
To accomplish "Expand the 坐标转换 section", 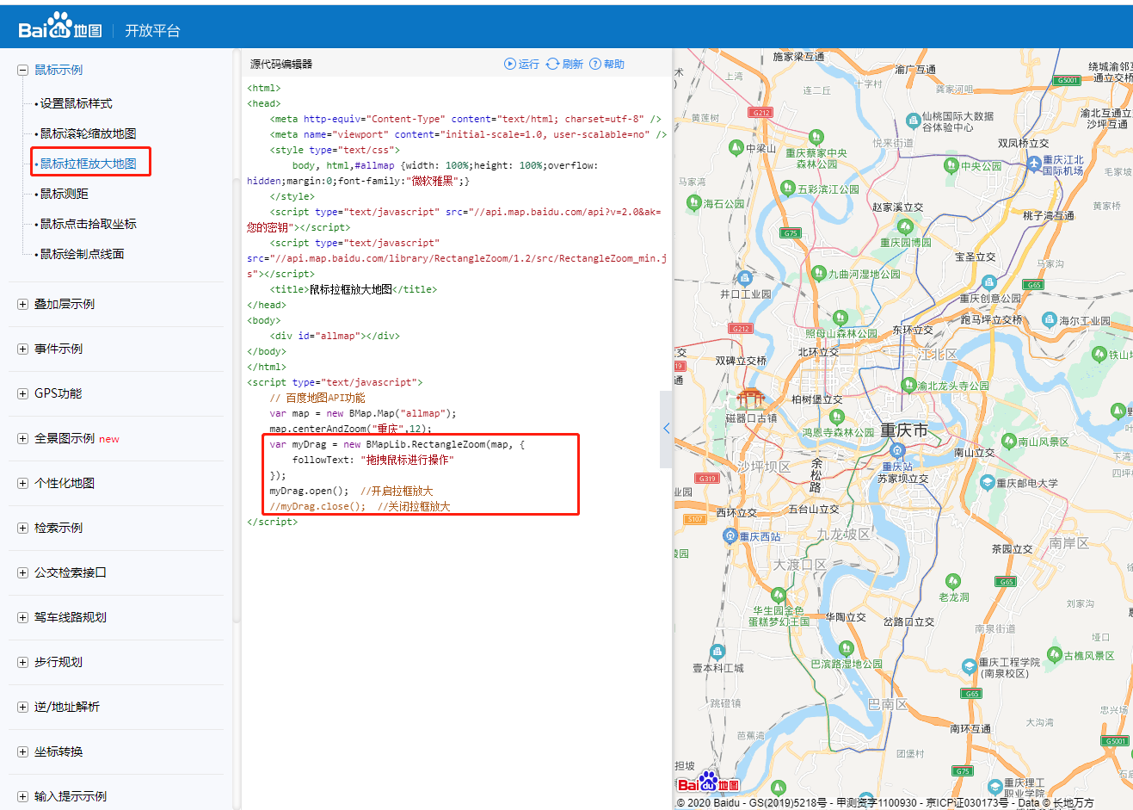I will point(23,751).
